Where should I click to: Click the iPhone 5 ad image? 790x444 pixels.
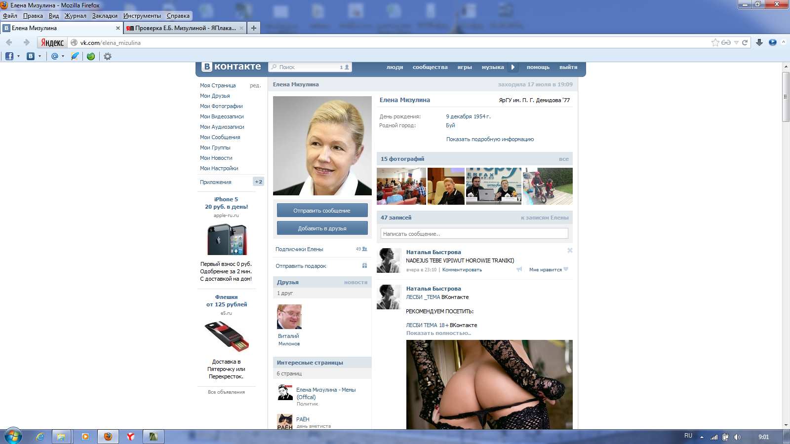(227, 240)
